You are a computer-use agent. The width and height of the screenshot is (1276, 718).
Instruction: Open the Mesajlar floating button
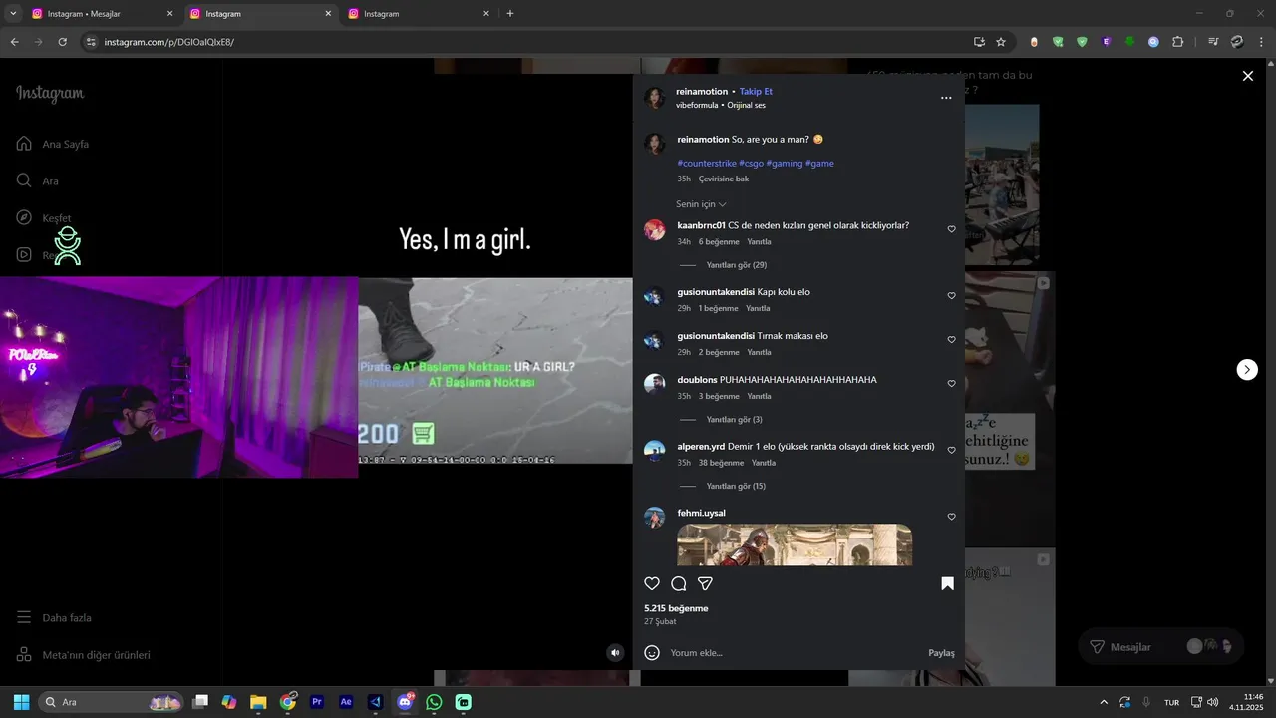(x=1162, y=647)
